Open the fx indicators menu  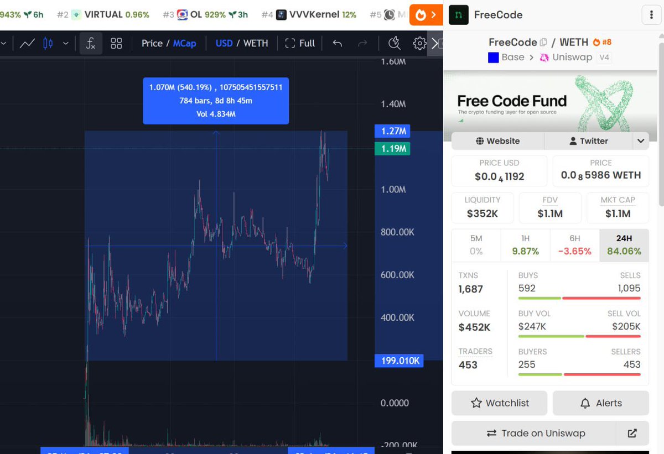[x=91, y=43]
